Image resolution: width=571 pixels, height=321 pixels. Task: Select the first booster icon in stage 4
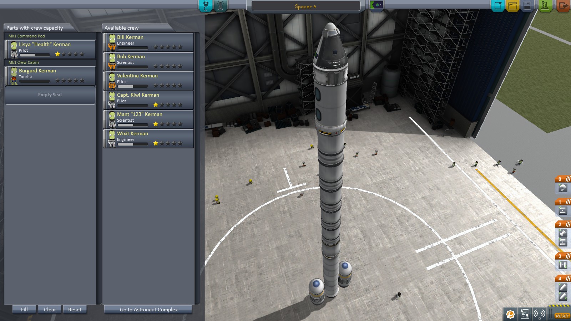(563, 287)
